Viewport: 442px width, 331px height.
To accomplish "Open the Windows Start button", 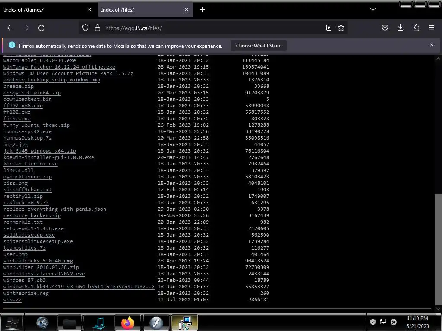I will point(12,322).
